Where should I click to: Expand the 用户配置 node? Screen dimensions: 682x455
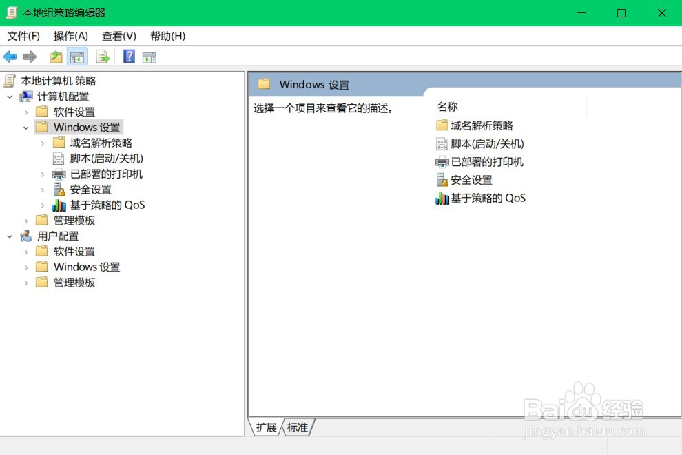click(8, 236)
